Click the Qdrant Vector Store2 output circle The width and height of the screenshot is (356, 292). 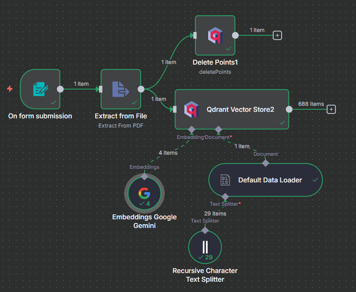pyautogui.click(x=289, y=109)
